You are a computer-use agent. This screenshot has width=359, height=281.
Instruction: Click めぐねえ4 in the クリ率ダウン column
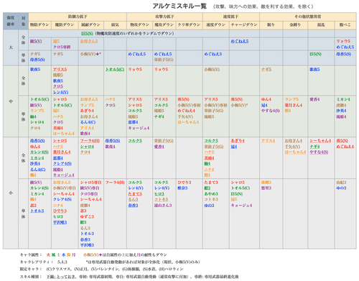pos(186,111)
